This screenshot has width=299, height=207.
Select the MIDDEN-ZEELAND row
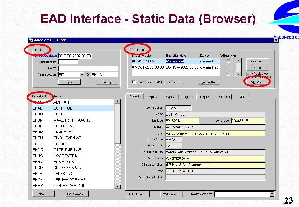pos(73,186)
